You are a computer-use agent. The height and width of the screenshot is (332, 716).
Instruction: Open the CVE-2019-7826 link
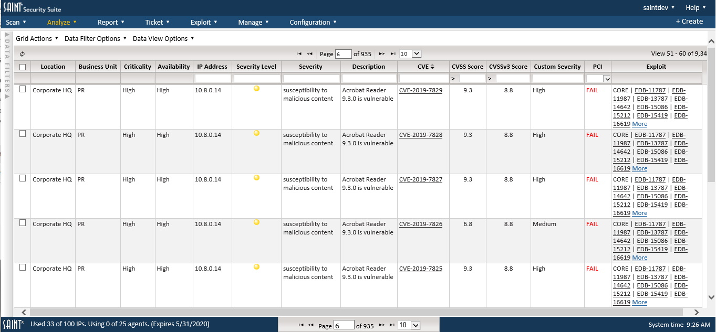[x=421, y=224]
